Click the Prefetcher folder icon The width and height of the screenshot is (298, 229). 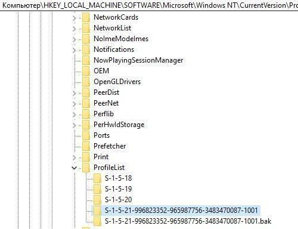pos(86,146)
